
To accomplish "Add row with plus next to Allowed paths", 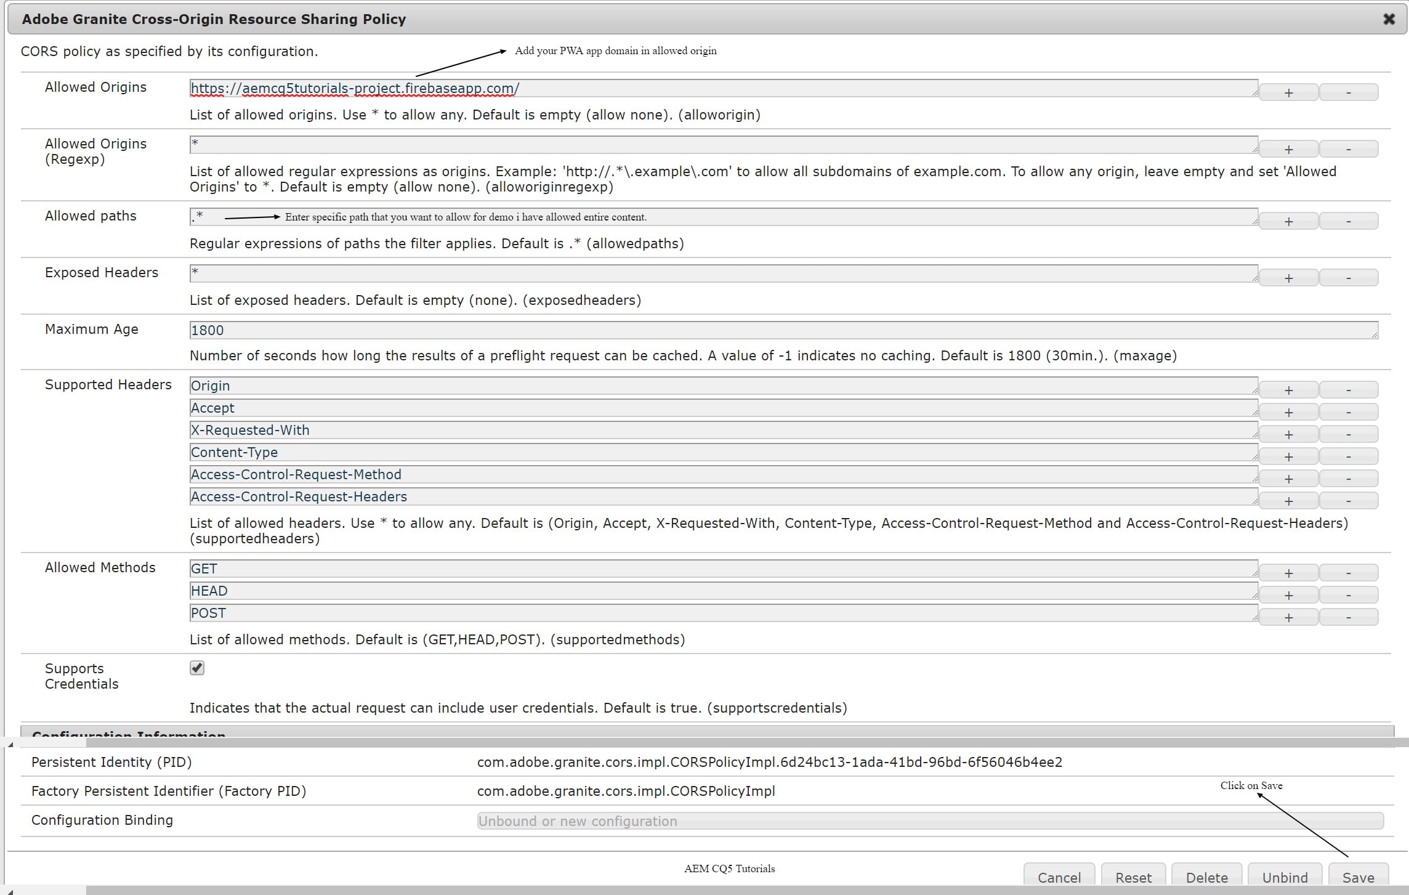I will click(x=1288, y=222).
